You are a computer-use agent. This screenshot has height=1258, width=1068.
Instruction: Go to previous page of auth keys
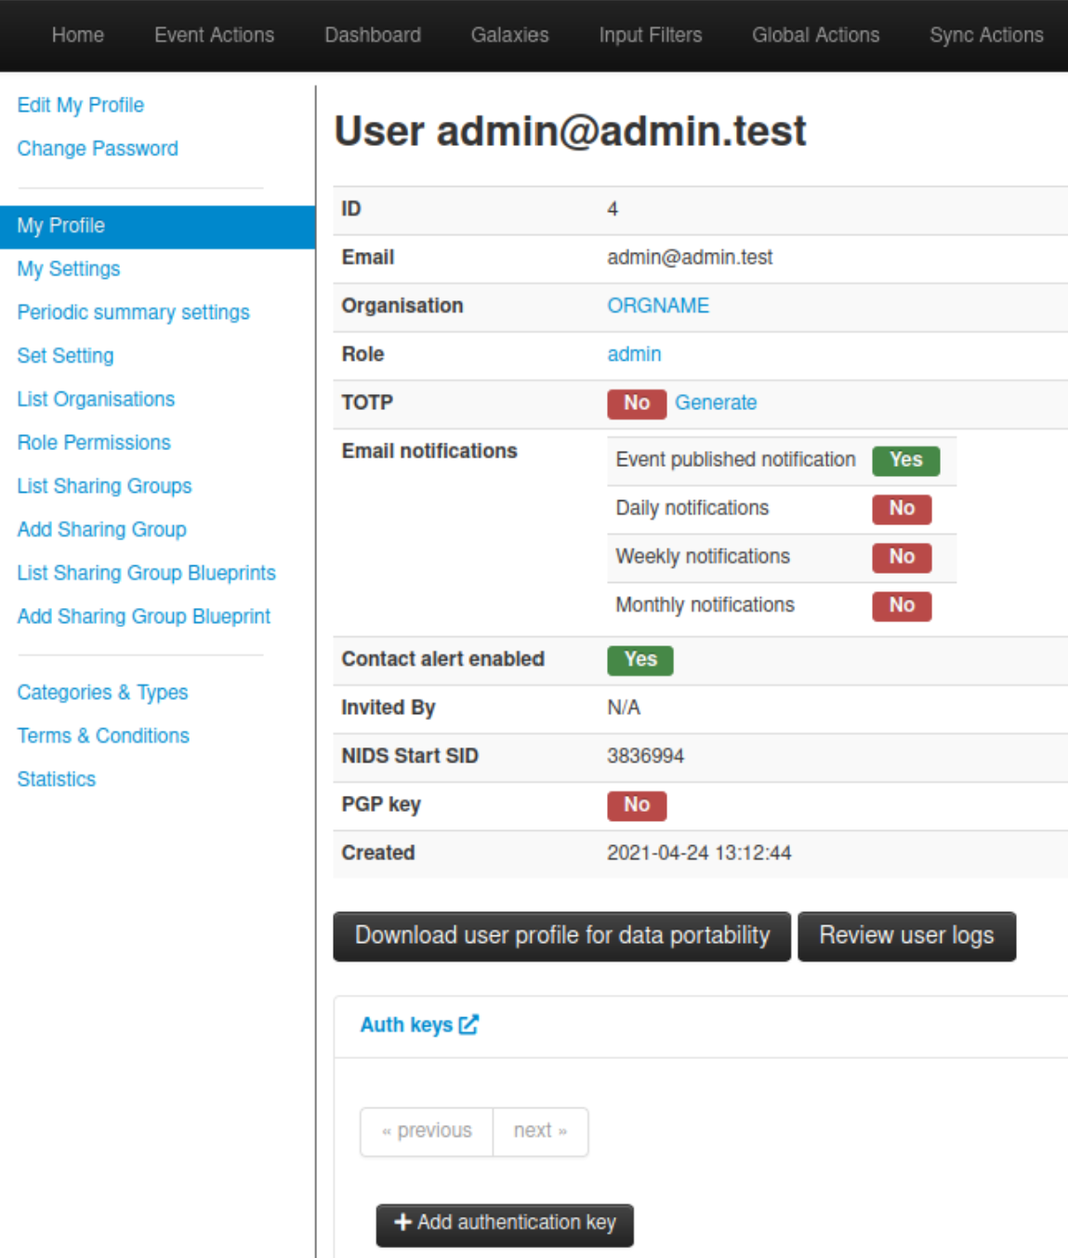point(427,1132)
